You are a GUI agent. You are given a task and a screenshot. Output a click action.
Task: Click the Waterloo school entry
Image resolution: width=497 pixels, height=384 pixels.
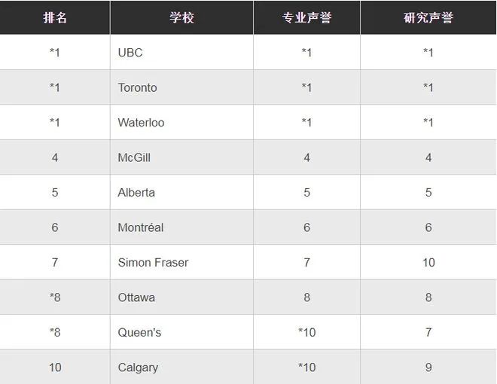[x=141, y=123]
